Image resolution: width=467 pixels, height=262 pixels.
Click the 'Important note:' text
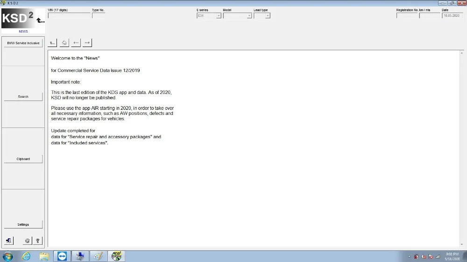coord(66,82)
